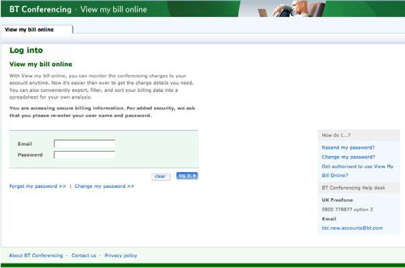
Task: Click the 'UK Freefone' label
Action: click(x=337, y=200)
